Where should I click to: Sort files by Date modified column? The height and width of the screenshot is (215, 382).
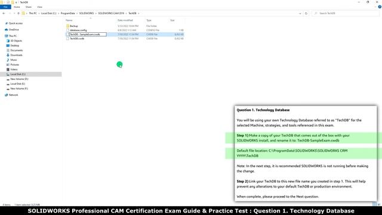125,20
